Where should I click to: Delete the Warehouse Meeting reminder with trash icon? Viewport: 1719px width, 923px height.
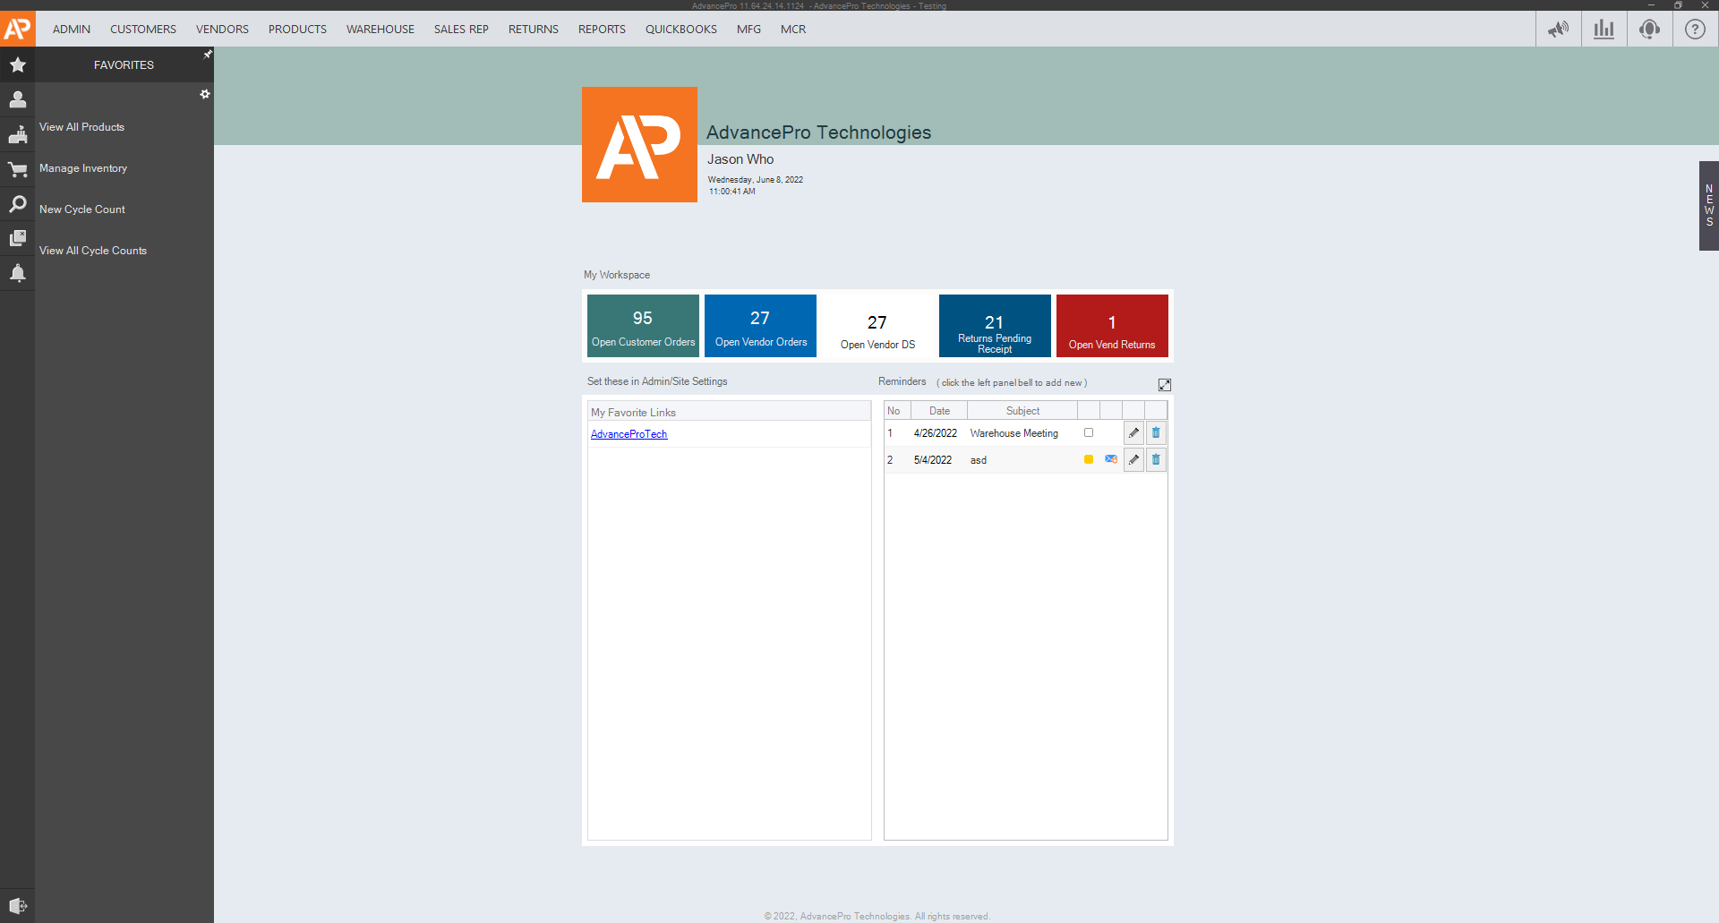1156,433
